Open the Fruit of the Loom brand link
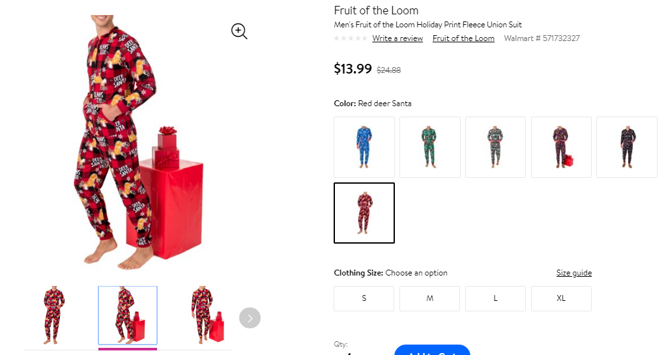The height and width of the screenshot is (355, 664). click(463, 38)
